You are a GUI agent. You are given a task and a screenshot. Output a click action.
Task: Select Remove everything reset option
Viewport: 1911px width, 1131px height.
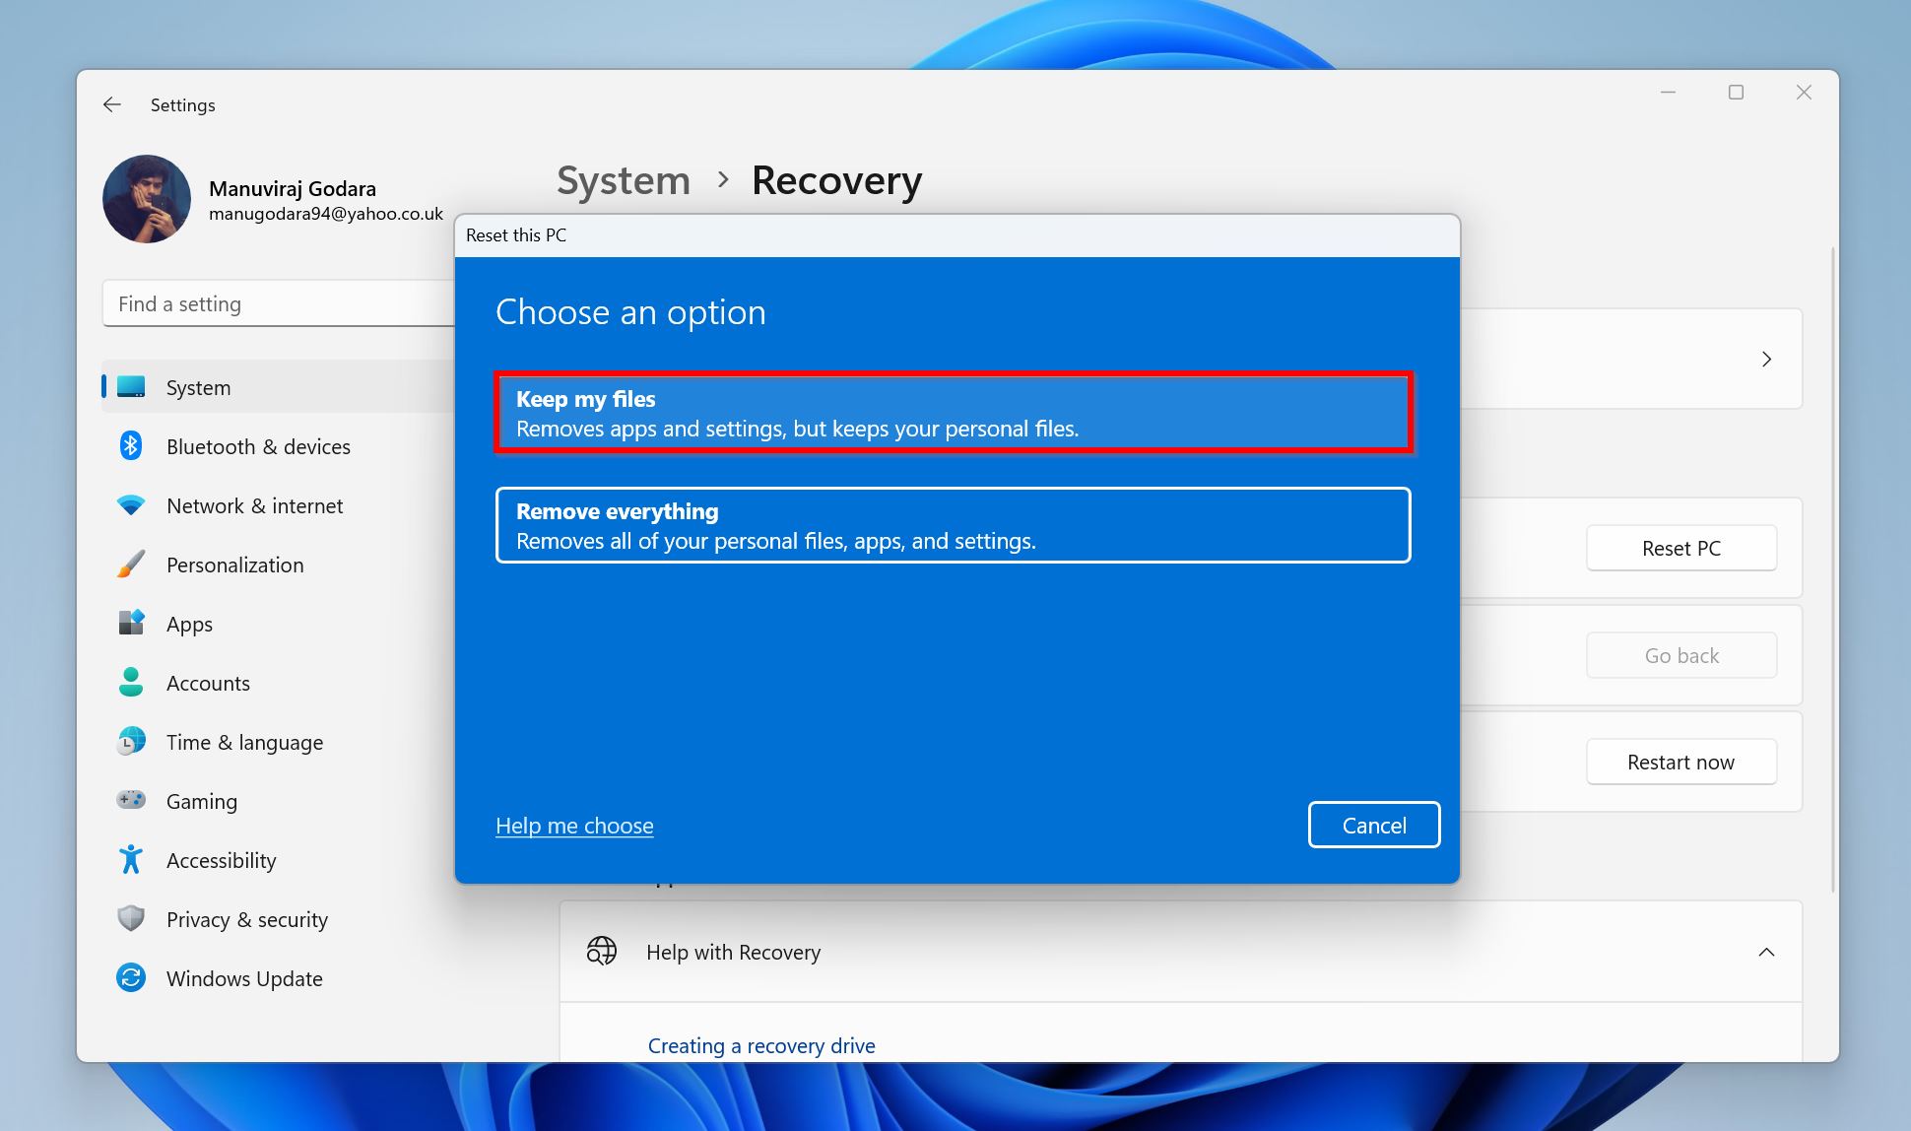955,525
